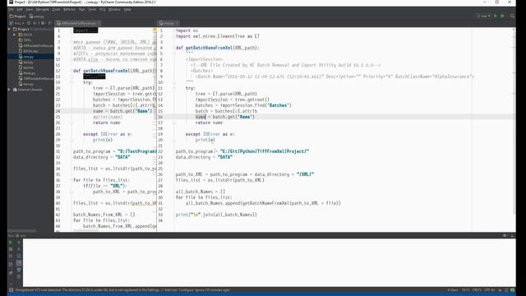Change UTF-8 file encoding in status bar
This screenshot has width=526, height=296.
point(489,290)
